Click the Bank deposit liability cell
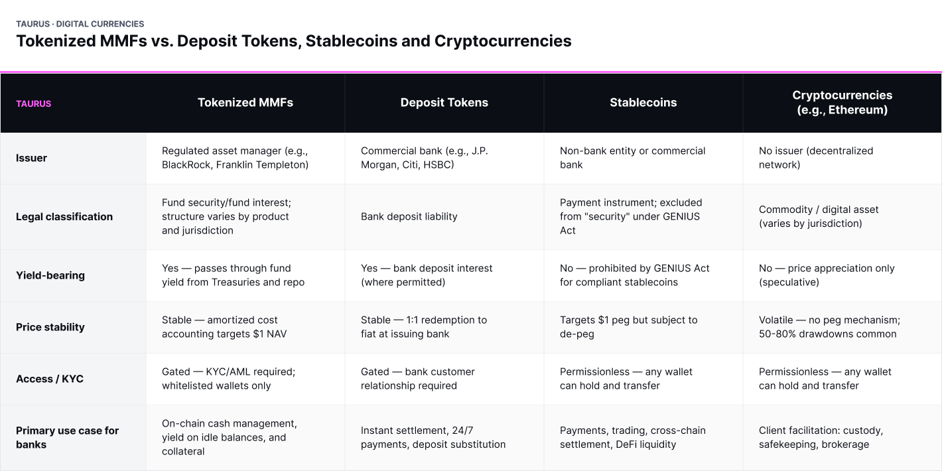 409,216
